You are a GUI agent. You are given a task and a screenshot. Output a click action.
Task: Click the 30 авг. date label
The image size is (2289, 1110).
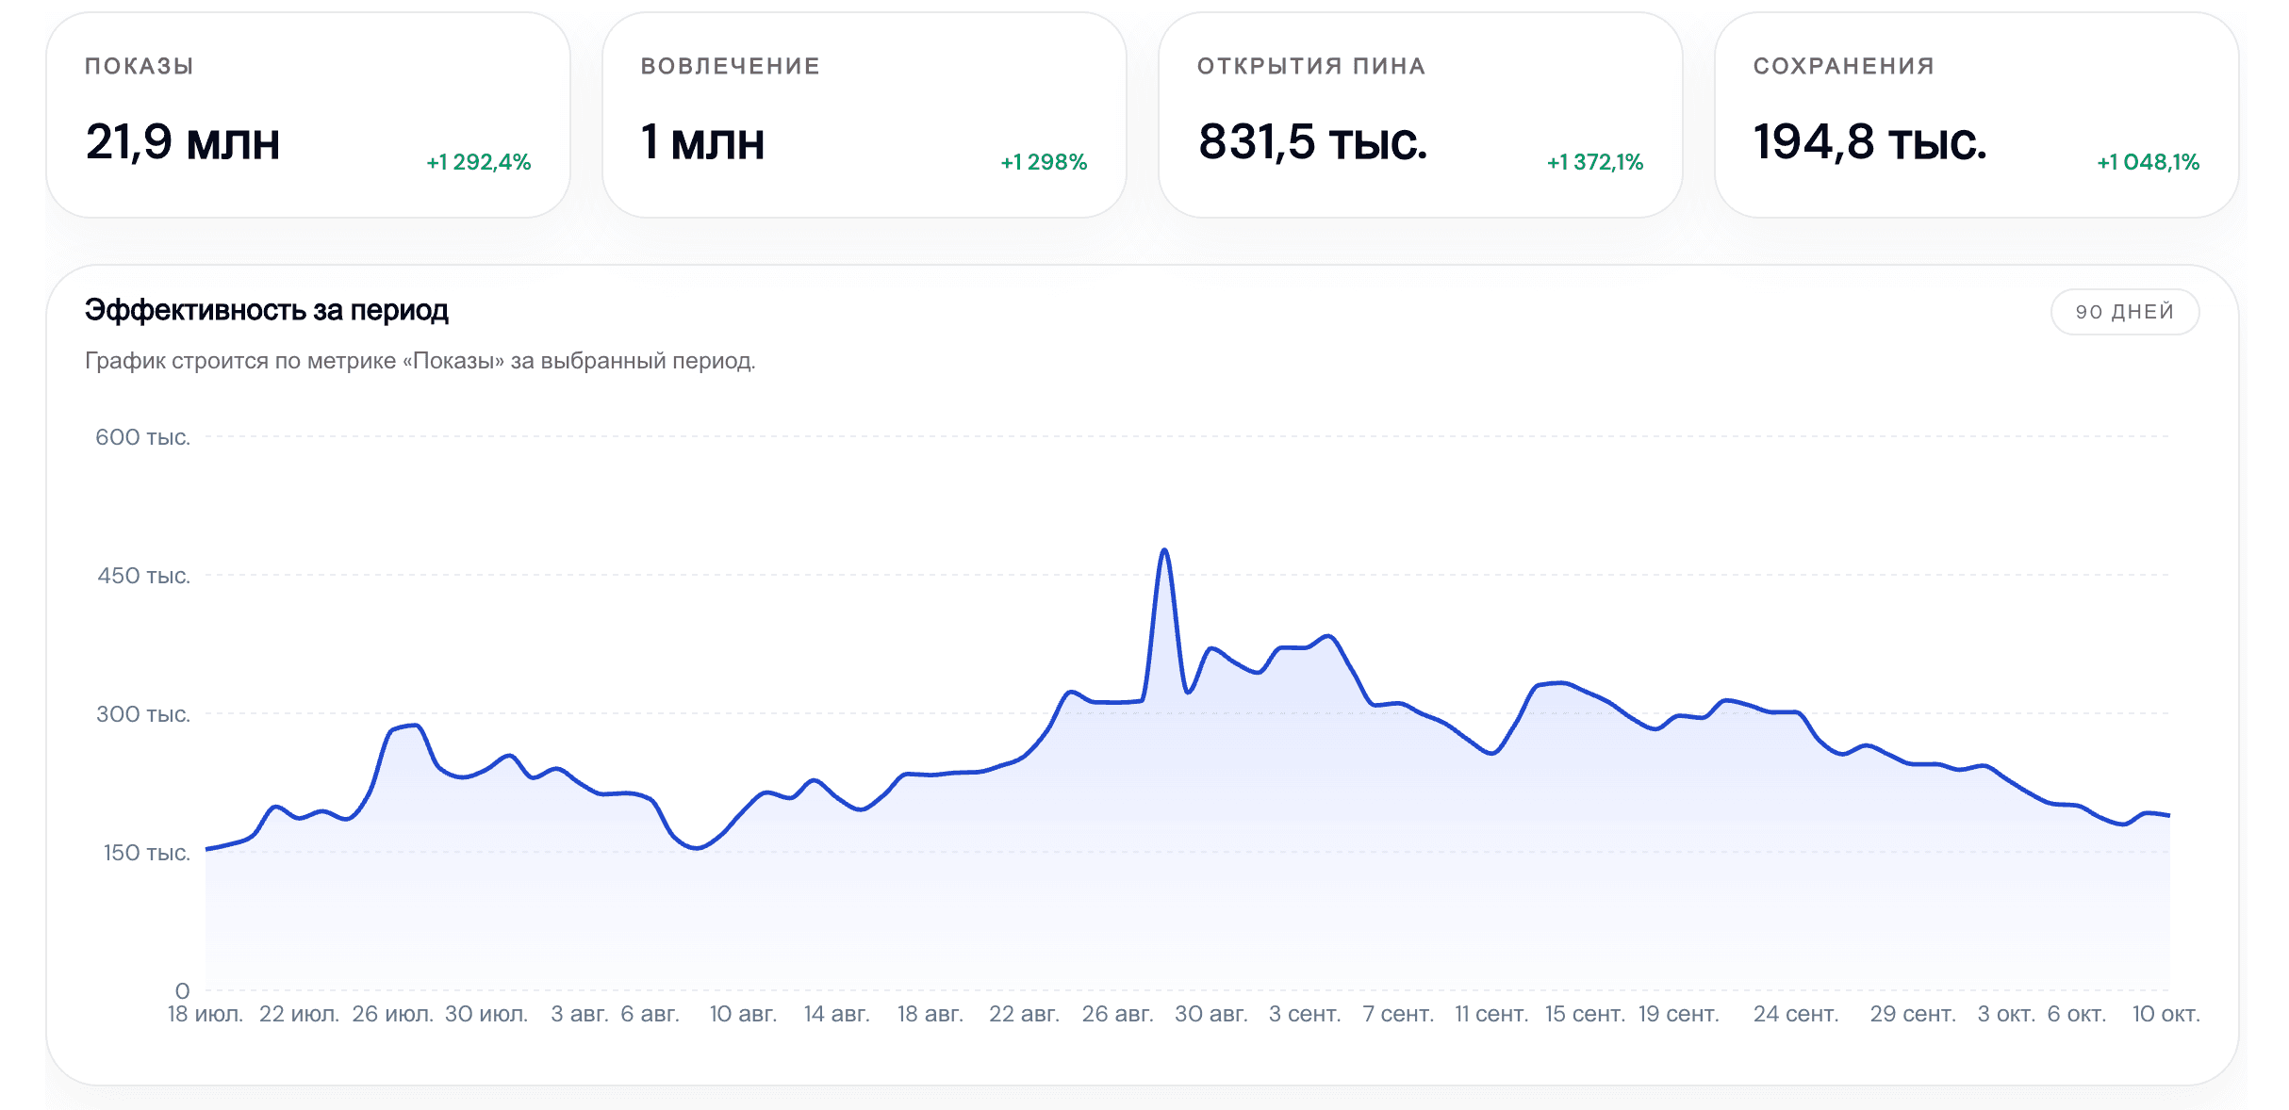[x=1210, y=1014]
